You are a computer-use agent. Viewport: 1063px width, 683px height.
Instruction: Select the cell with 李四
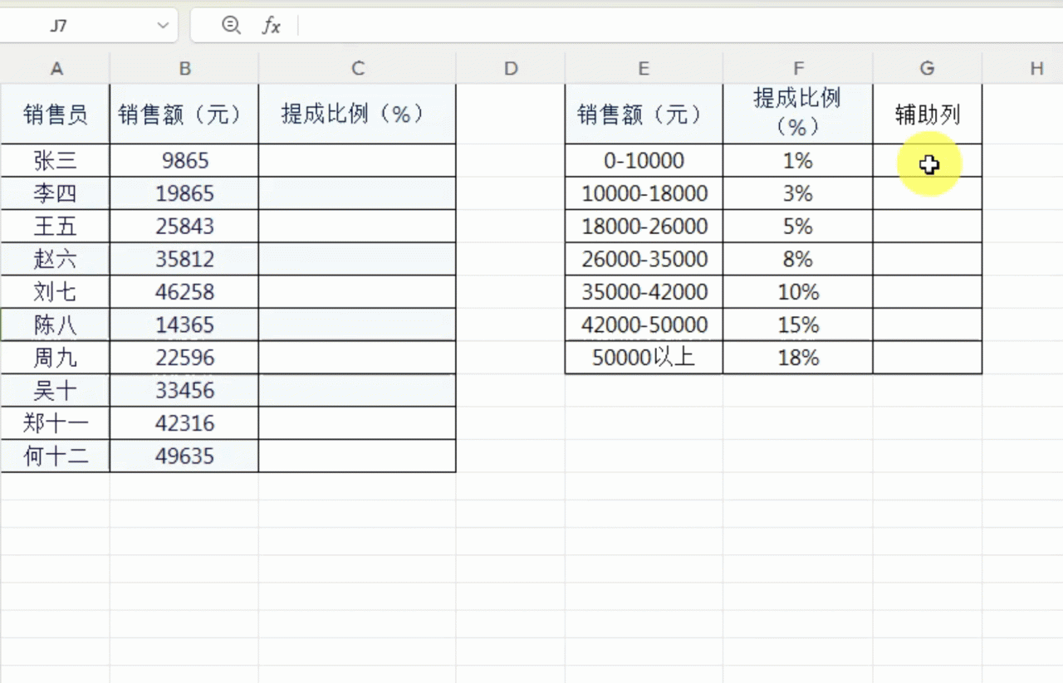(x=56, y=193)
